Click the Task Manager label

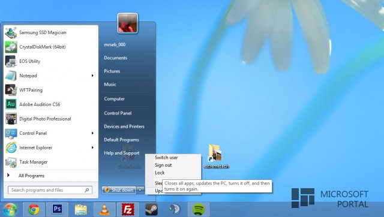[x=34, y=162]
